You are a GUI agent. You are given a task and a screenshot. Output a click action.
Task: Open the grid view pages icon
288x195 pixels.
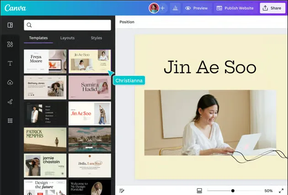[199, 191]
